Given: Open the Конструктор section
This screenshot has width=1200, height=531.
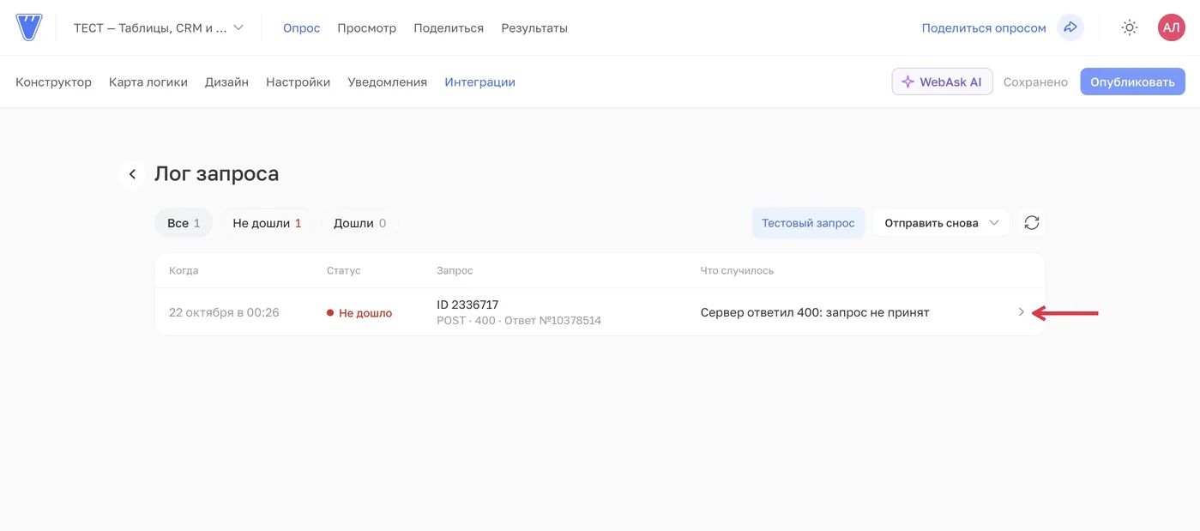Looking at the screenshot, I should [x=53, y=82].
